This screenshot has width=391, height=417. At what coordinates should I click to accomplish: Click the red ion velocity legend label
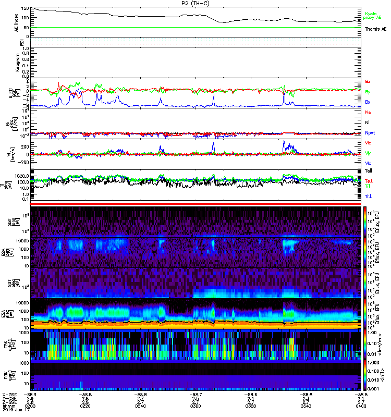(x=368, y=143)
